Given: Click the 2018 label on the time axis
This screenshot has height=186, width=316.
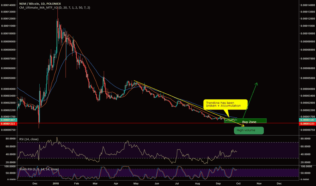Looking at the screenshot, I should pyautogui.click(x=56, y=183).
